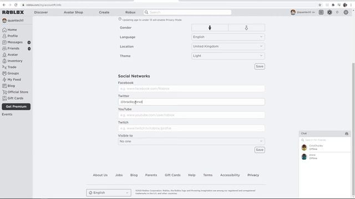Open the Blog footer link
The height and width of the screenshot is (199, 355).
134,175
